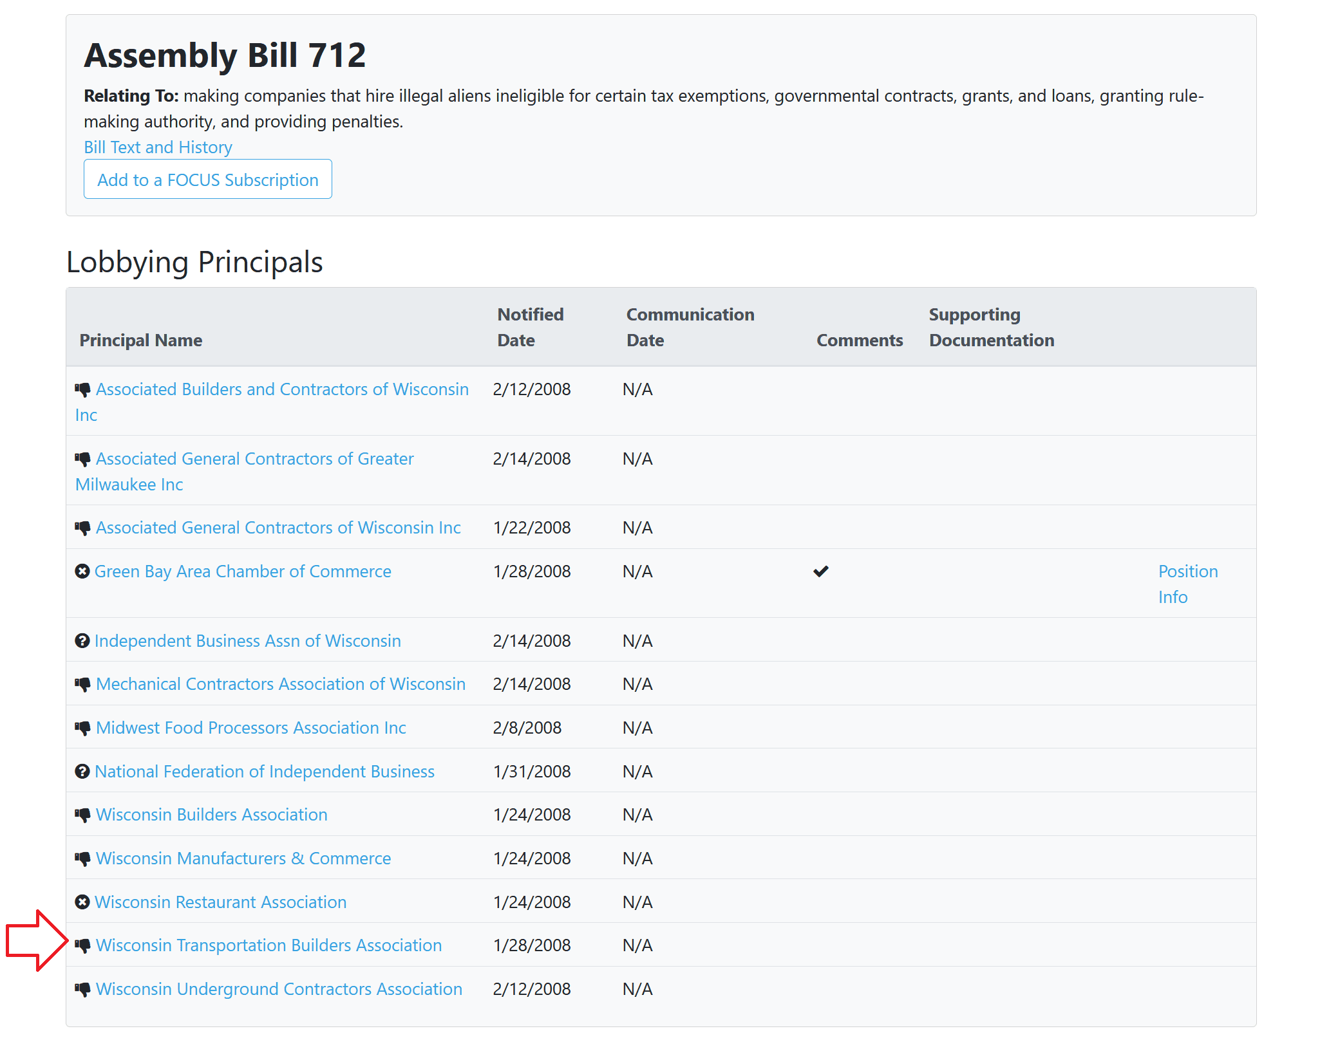Open Wisconsin Restaurant Association link

click(x=221, y=902)
